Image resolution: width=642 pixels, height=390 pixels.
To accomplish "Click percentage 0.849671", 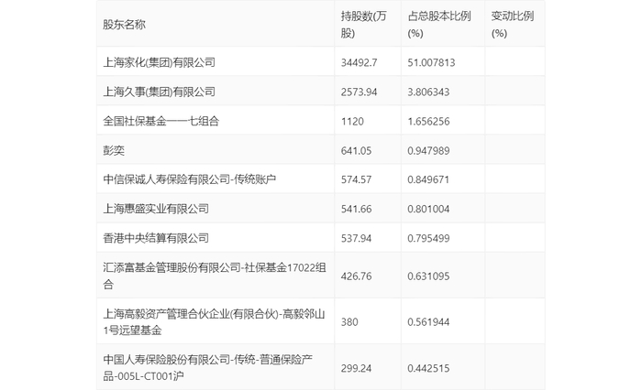I will tap(428, 179).
